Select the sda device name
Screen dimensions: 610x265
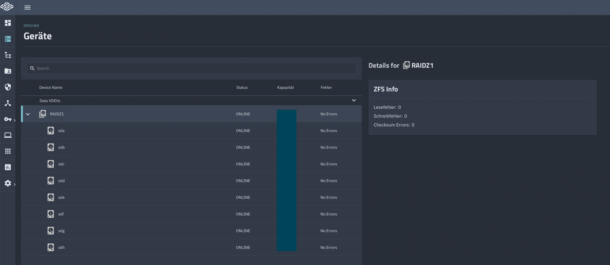tap(61, 131)
